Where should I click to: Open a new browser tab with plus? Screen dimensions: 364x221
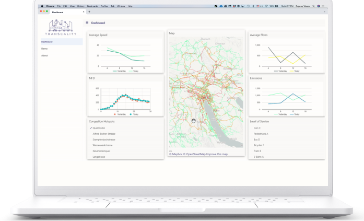click(x=89, y=12)
